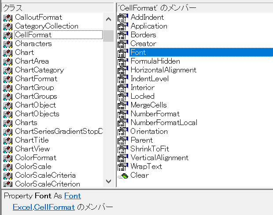Open the Excel library link

[22, 207]
